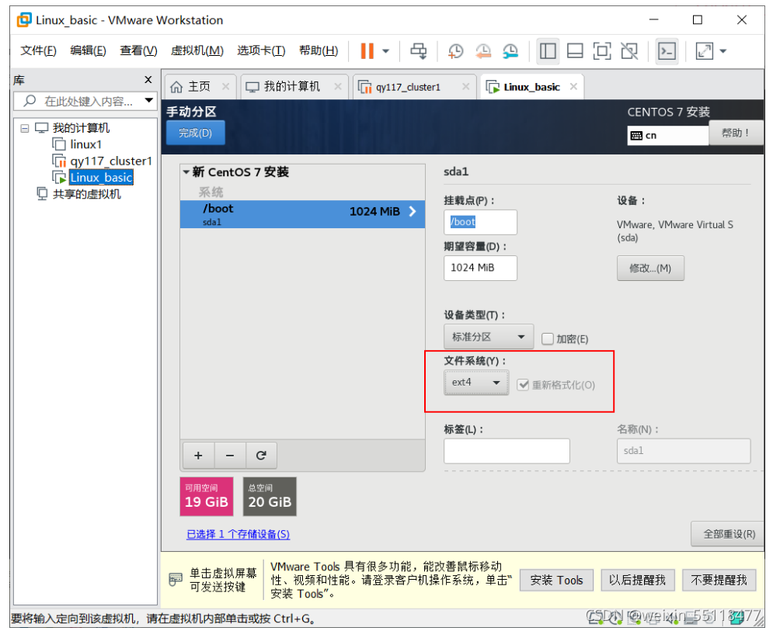
Task: Open the 帮助(H) menu
Action: (319, 50)
